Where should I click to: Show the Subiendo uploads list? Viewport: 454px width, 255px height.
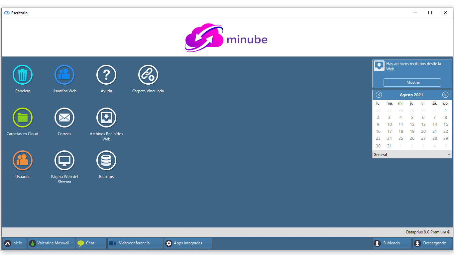pos(392,243)
